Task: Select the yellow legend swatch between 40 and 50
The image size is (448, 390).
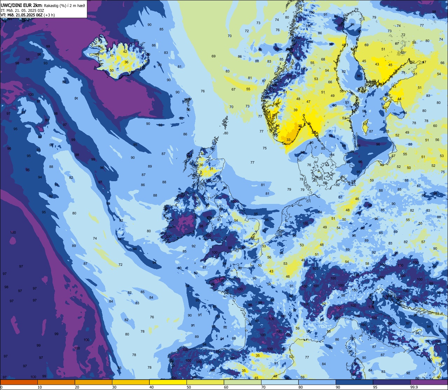Action: click(x=168, y=382)
